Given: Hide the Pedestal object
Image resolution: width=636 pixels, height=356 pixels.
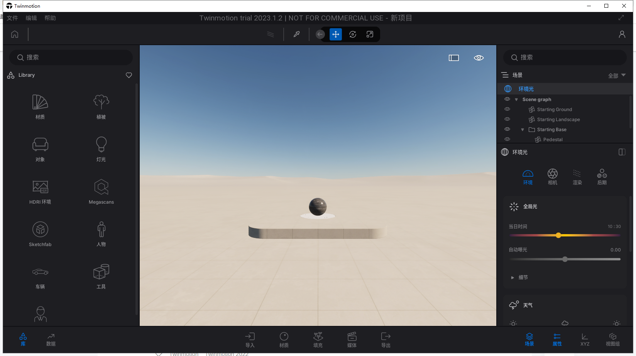Looking at the screenshot, I should pos(507,139).
